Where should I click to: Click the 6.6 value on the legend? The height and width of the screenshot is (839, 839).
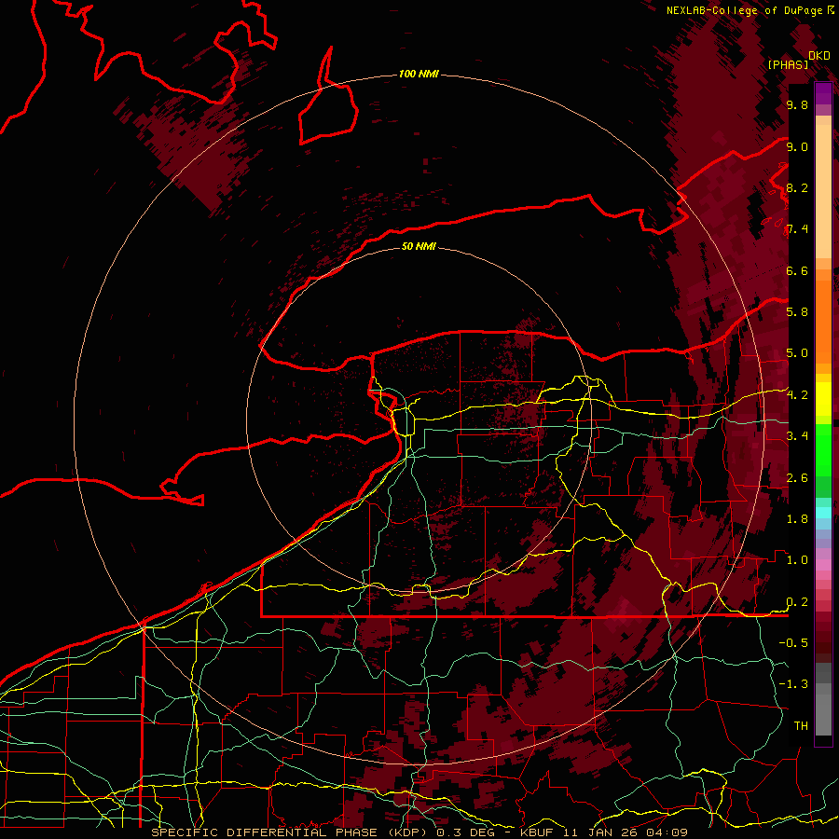[797, 270]
